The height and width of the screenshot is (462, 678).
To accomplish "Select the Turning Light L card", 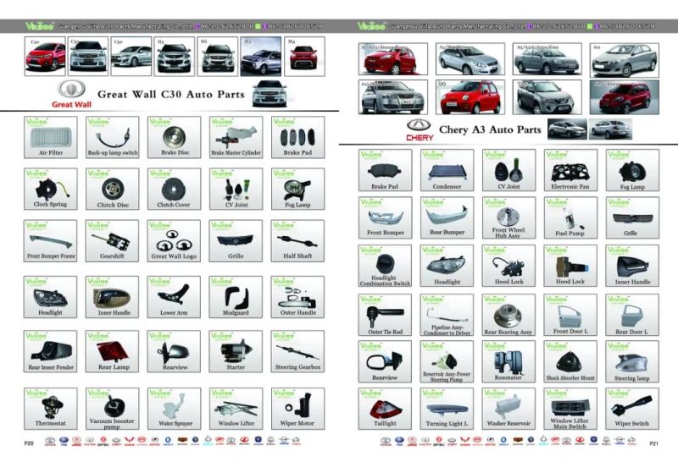I will click(x=447, y=408).
